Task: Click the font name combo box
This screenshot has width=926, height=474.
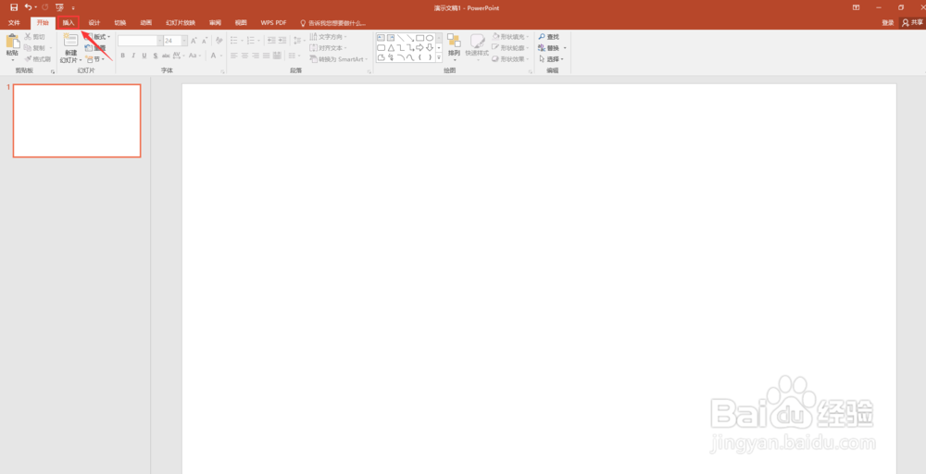Action: 140,41
